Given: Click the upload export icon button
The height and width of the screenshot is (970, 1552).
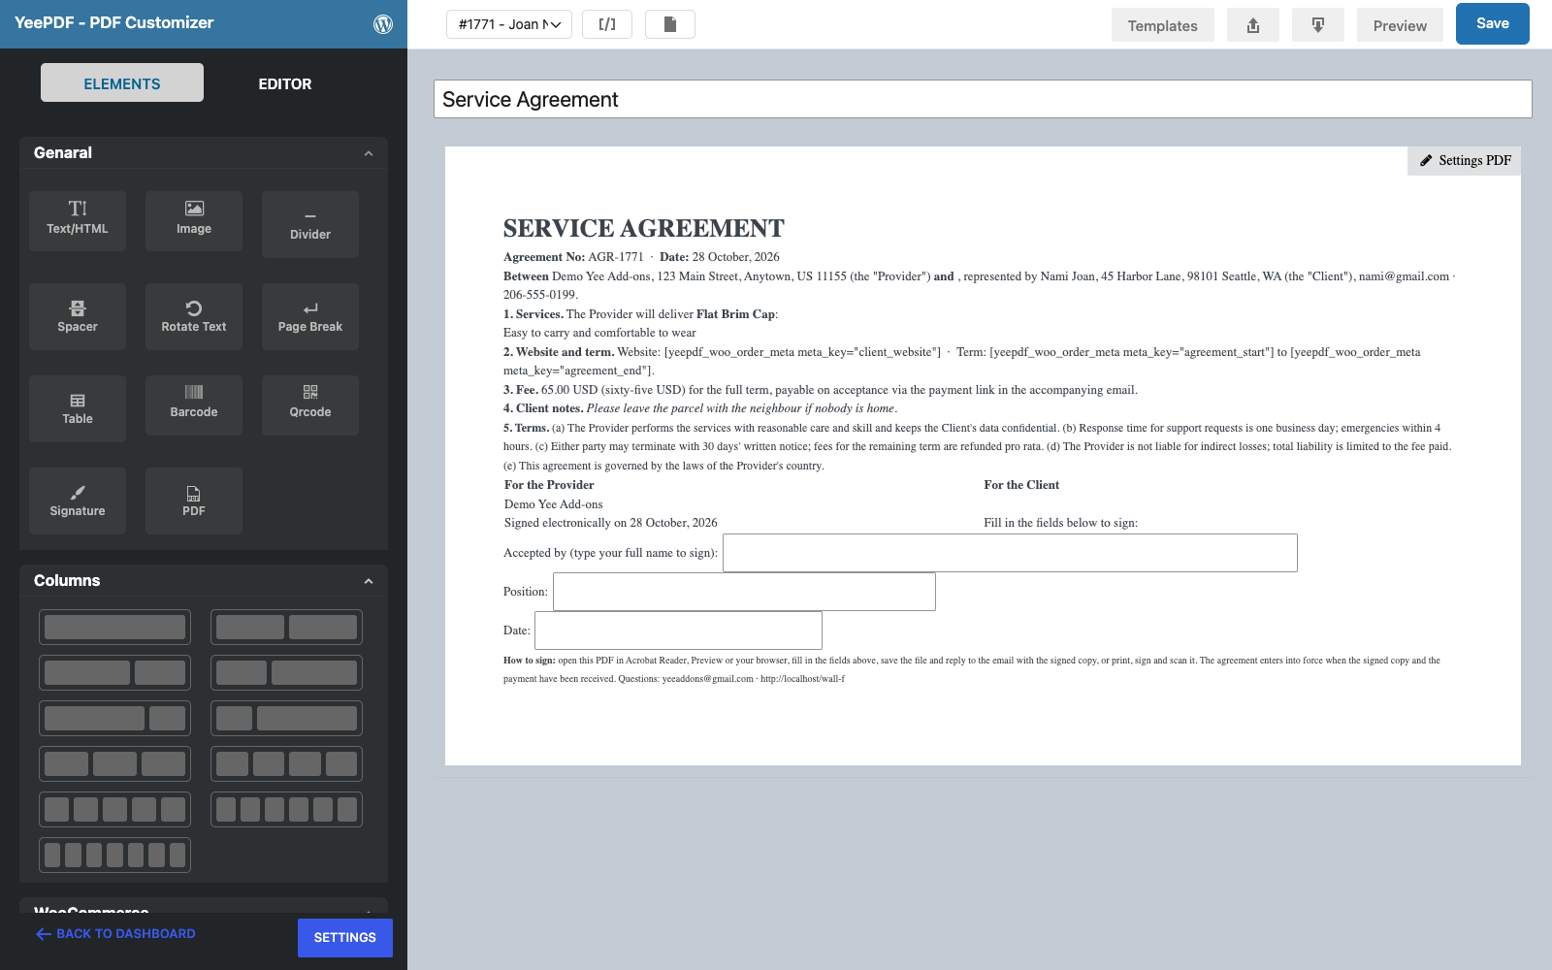Looking at the screenshot, I should click(1253, 25).
